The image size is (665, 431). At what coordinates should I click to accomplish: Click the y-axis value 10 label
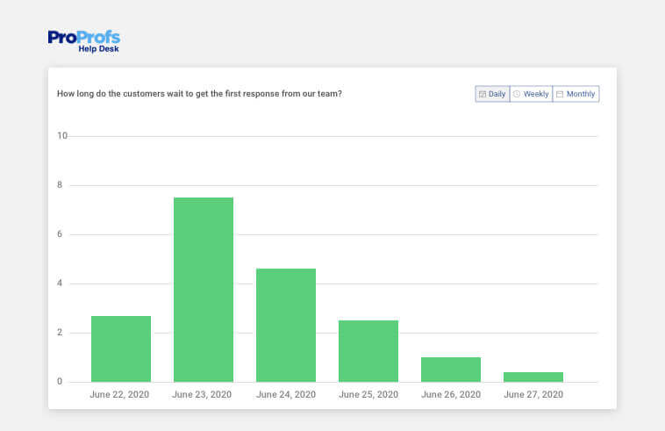[x=62, y=136]
